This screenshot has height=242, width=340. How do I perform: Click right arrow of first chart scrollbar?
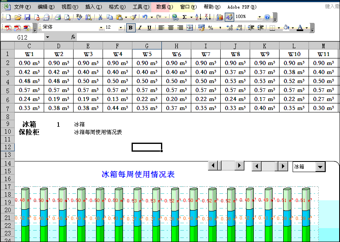click(240, 166)
